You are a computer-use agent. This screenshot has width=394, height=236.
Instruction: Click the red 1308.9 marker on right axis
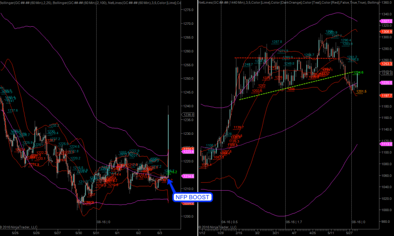pos(386,31)
